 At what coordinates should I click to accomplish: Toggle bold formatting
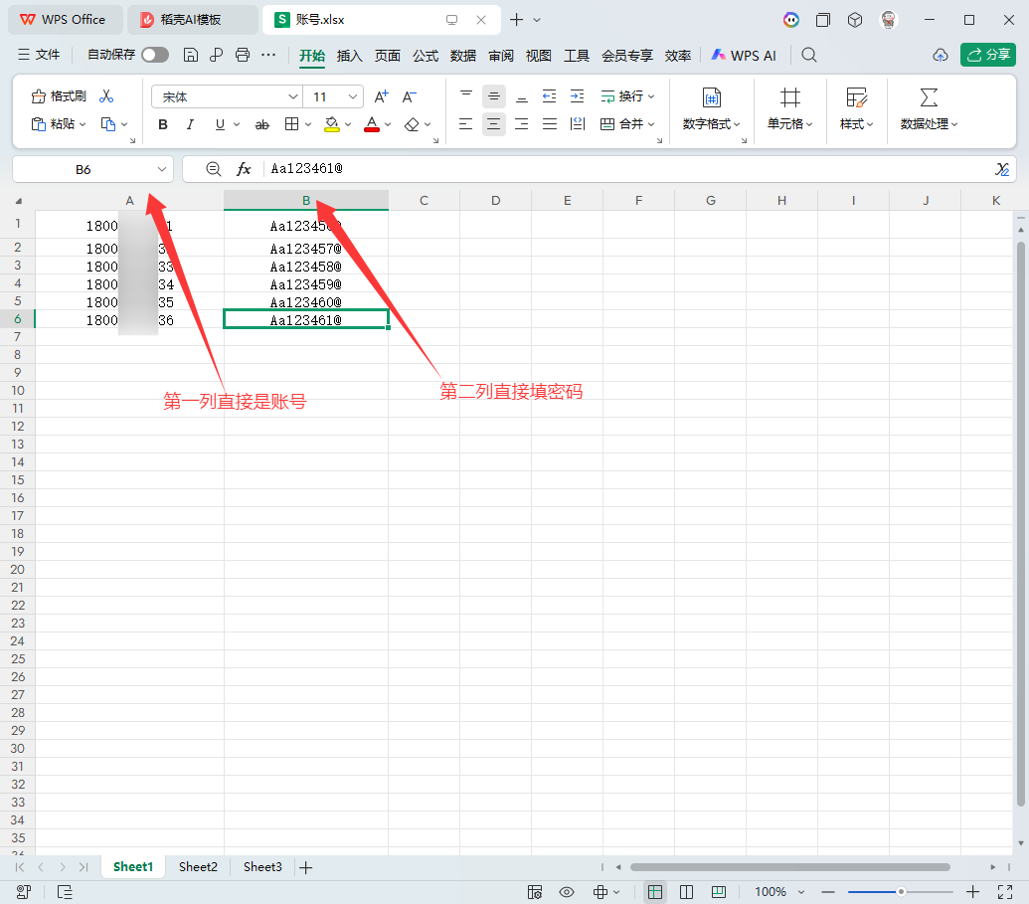coord(163,124)
